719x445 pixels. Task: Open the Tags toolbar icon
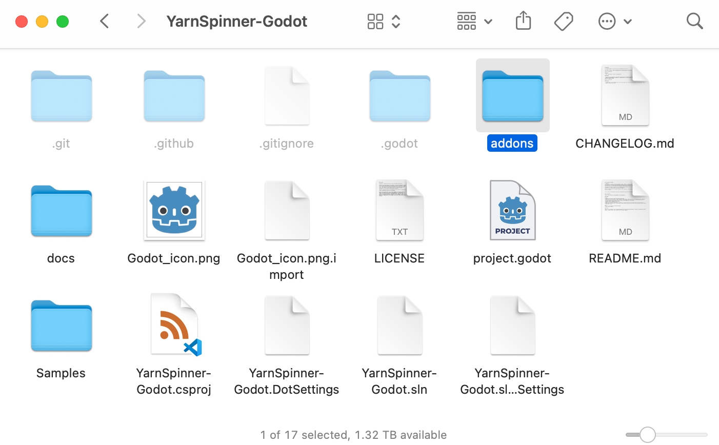564,21
